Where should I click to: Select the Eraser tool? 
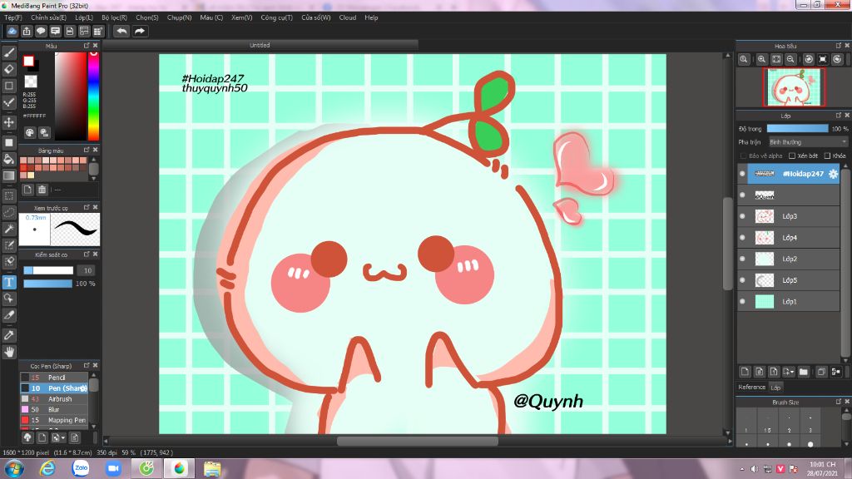click(8, 69)
